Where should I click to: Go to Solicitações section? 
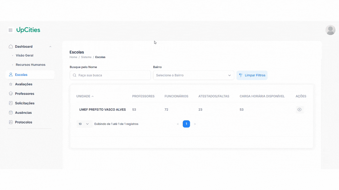[x=25, y=103]
